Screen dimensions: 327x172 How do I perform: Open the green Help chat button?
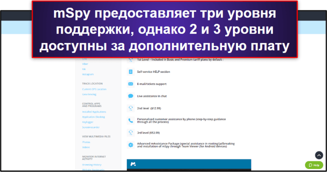tap(314, 165)
